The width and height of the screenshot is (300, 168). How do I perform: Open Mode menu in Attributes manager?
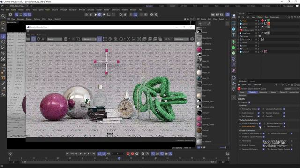point(244,84)
